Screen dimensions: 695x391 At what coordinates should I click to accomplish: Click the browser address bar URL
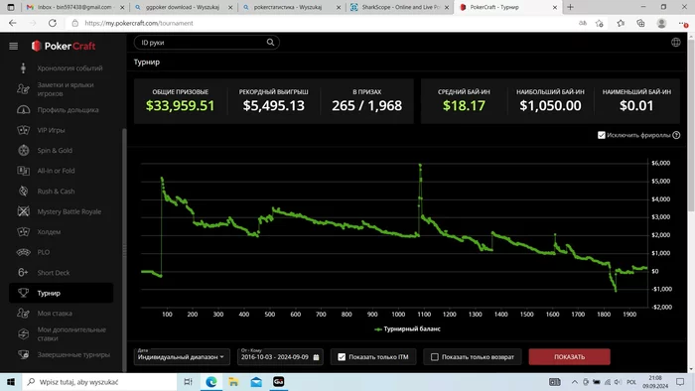point(139,23)
